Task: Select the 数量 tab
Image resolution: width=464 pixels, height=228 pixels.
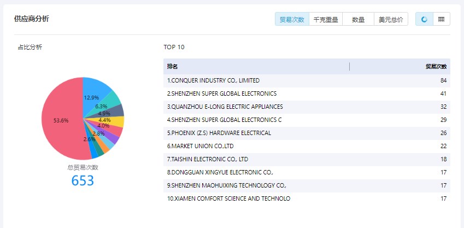Action: 359,19
